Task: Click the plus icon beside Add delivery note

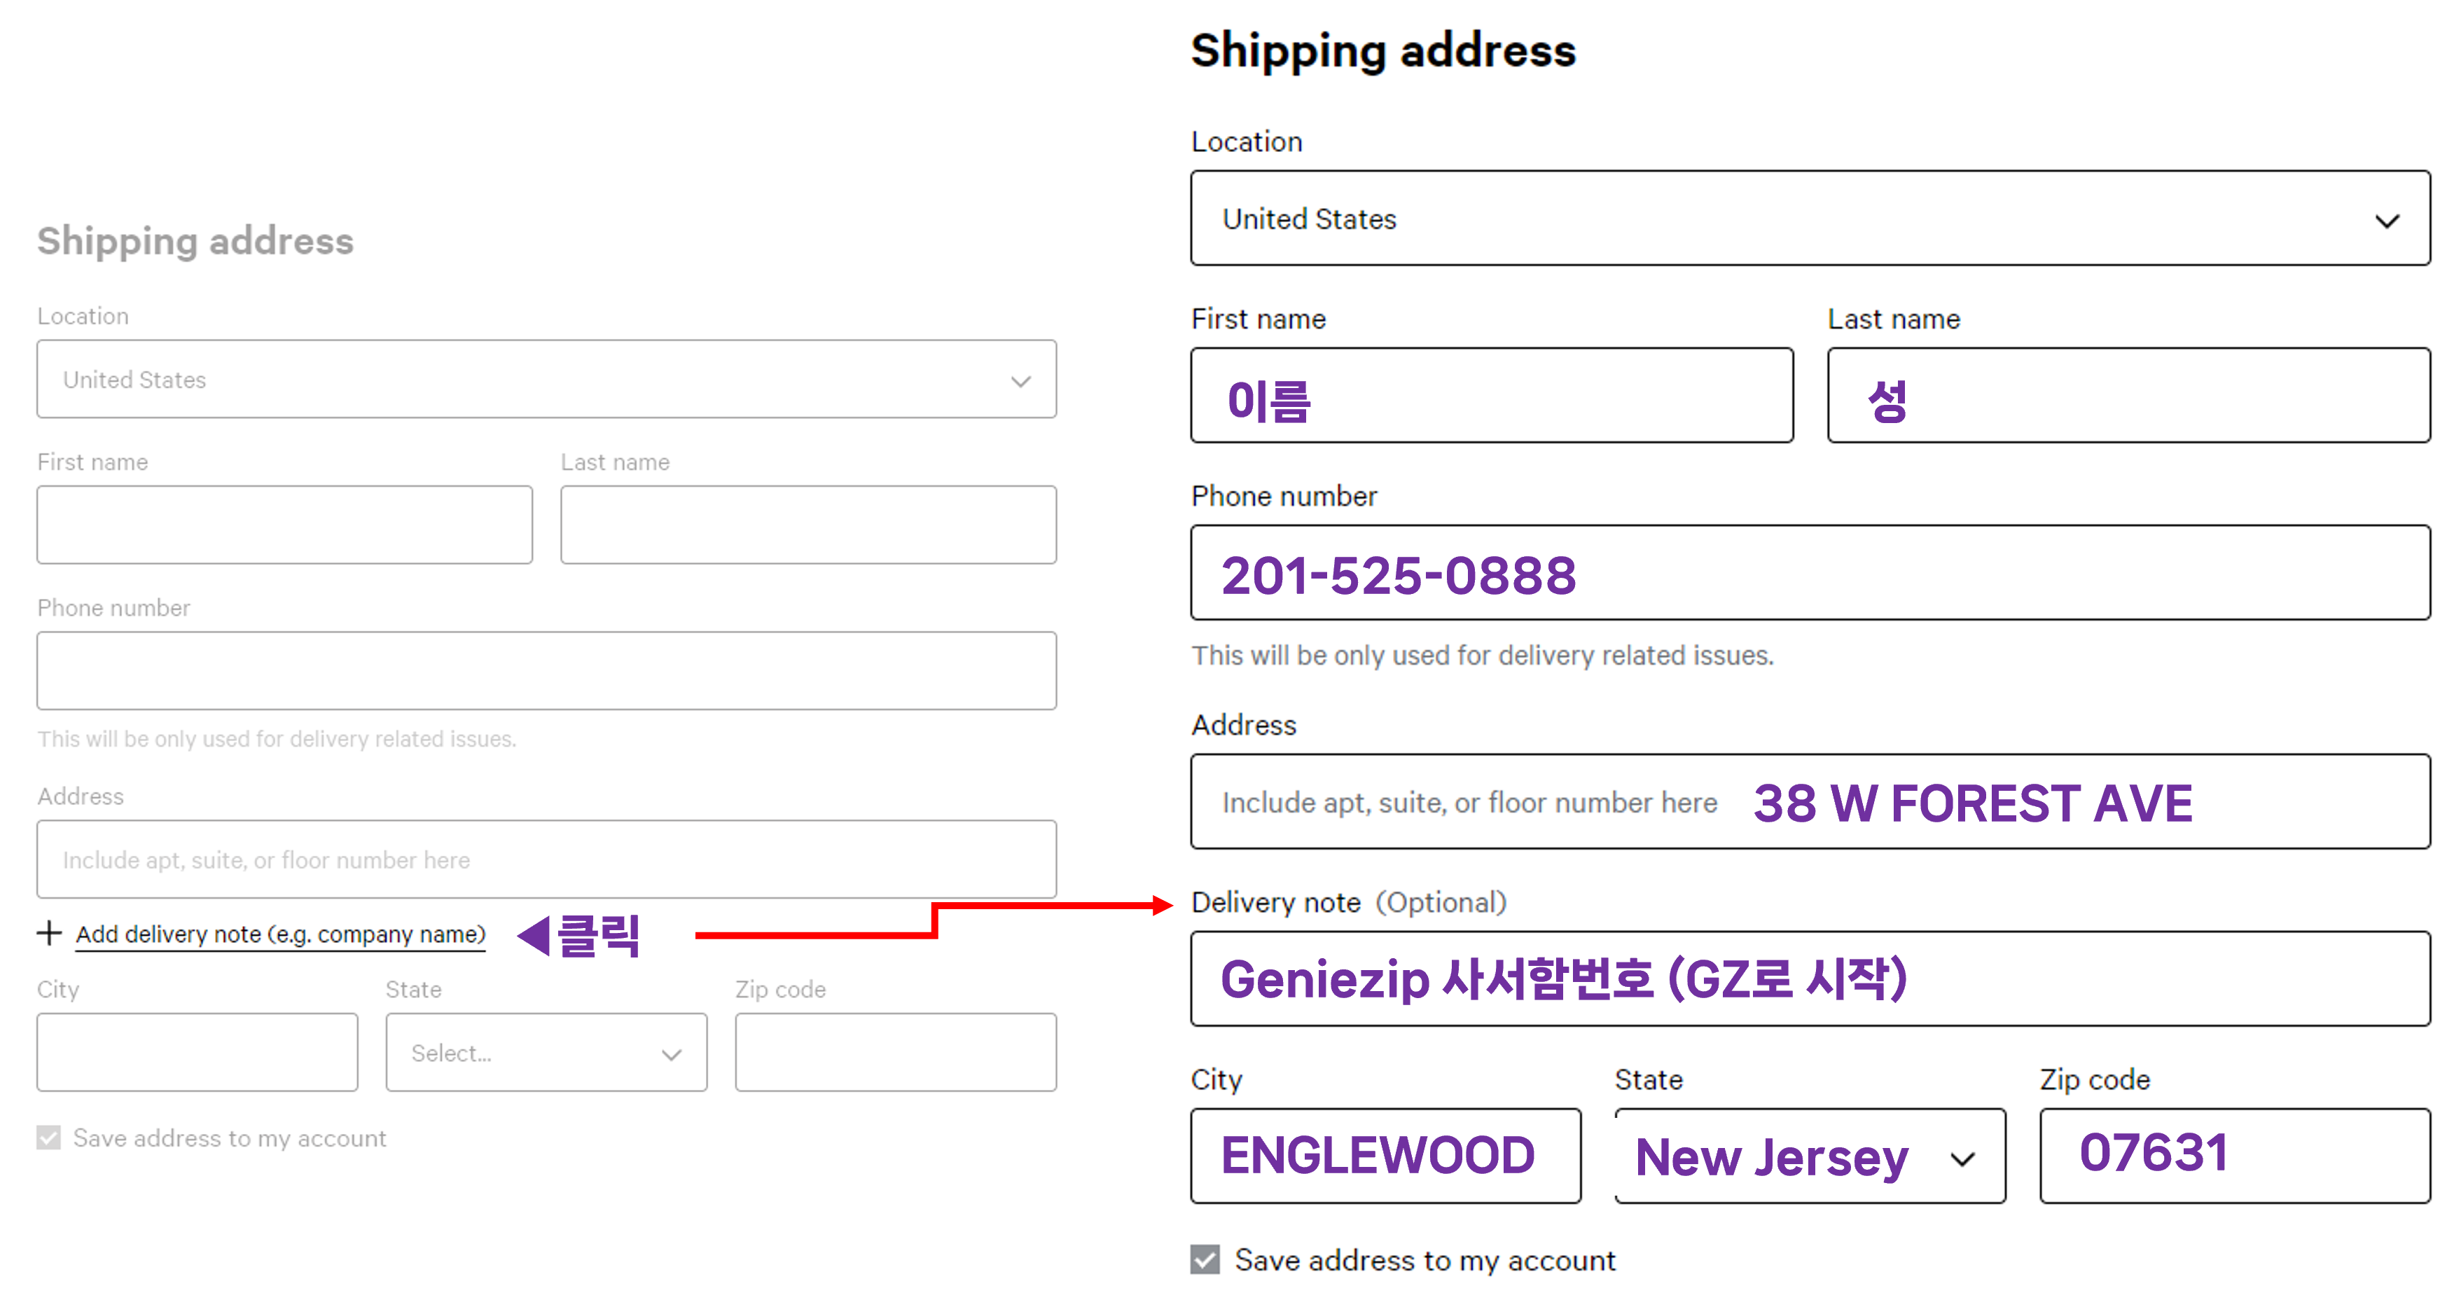Action: pos(49,933)
